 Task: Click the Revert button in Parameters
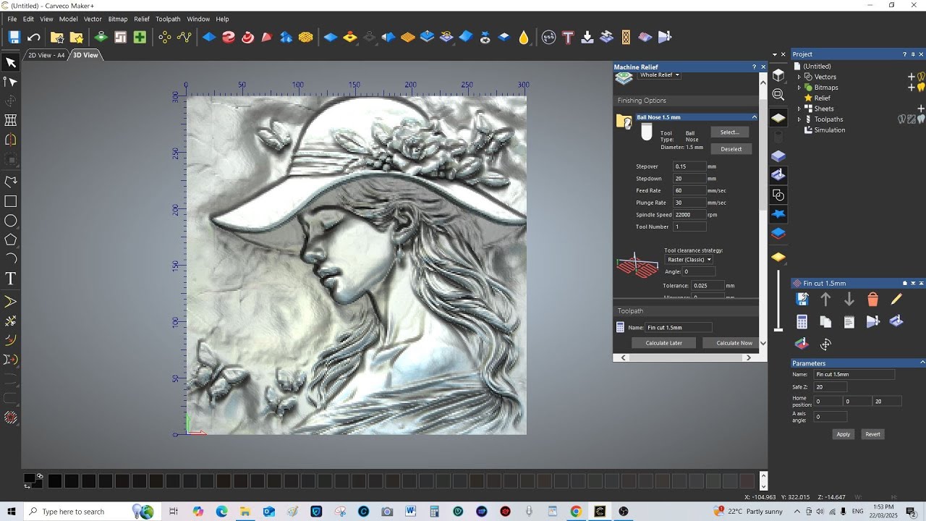tap(873, 434)
